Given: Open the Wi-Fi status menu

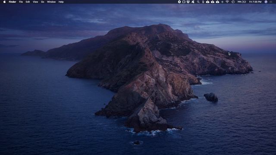Looking at the screenshot, I should (x=227, y=2).
